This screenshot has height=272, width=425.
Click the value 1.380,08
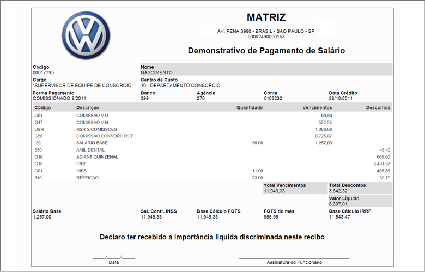324,129
